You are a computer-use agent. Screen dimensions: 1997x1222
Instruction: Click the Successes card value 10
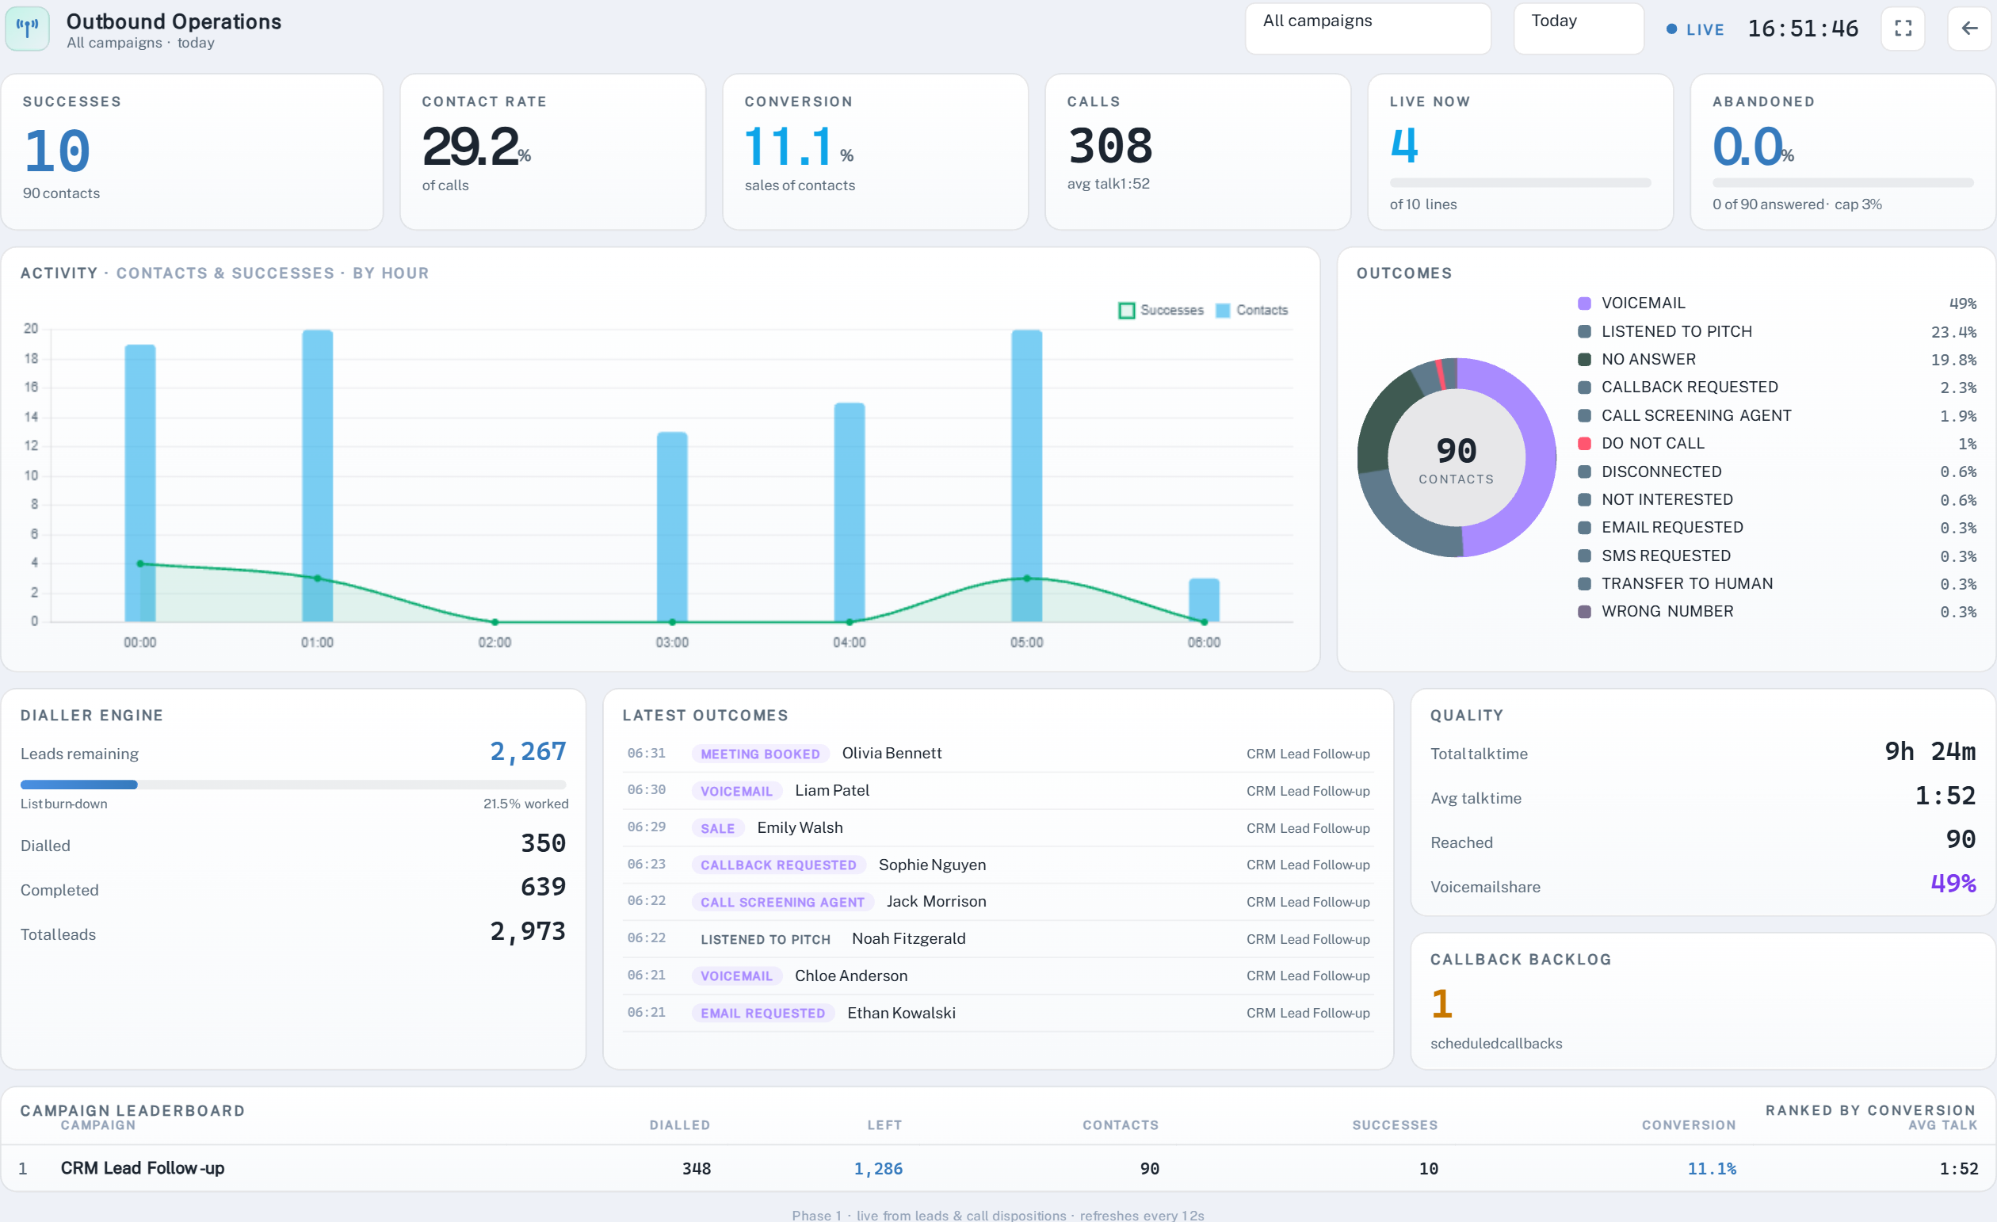coord(57,151)
